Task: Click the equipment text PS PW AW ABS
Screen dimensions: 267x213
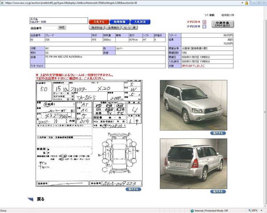Action: [64, 57]
